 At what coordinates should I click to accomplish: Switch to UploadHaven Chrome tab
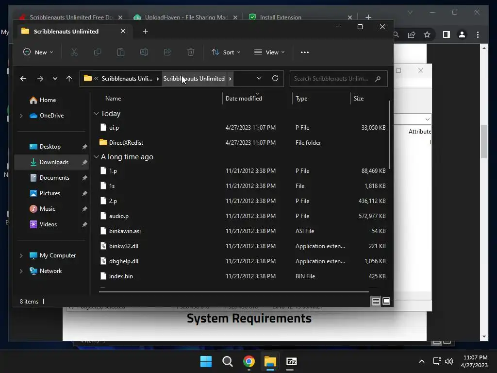tap(186, 17)
